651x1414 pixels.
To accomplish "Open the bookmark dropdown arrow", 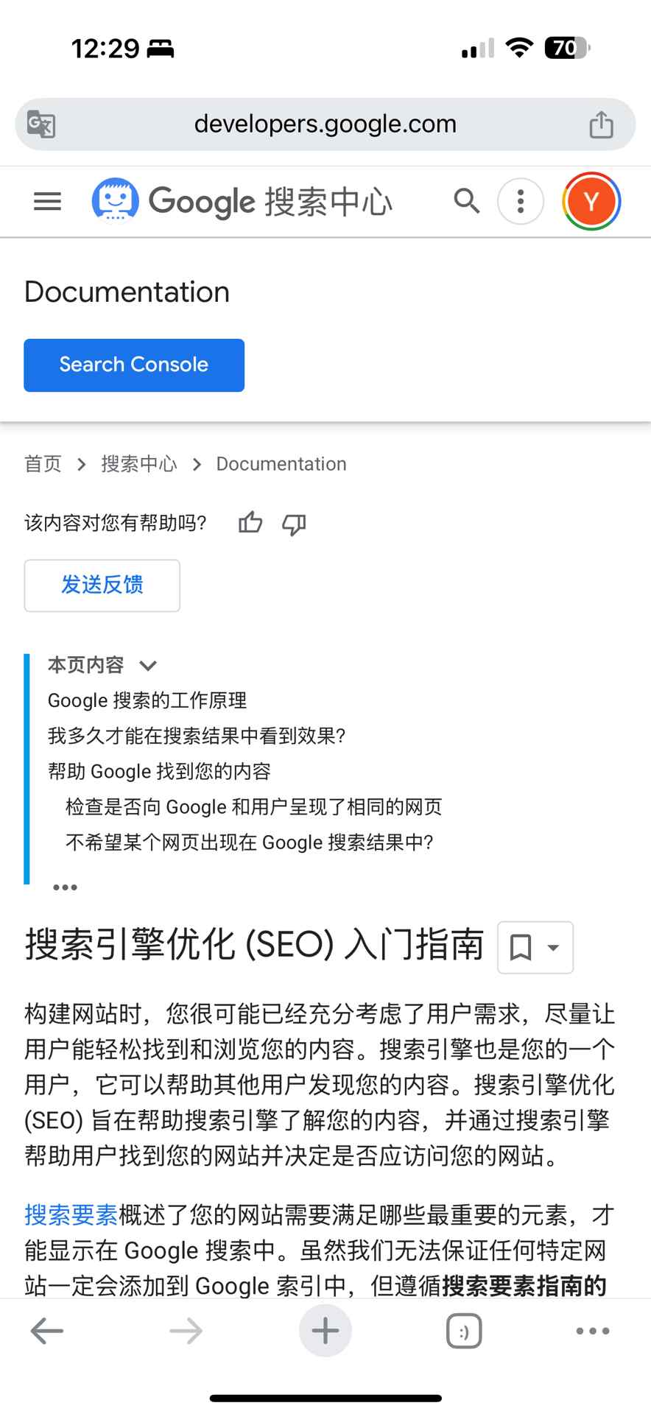I will click(554, 948).
